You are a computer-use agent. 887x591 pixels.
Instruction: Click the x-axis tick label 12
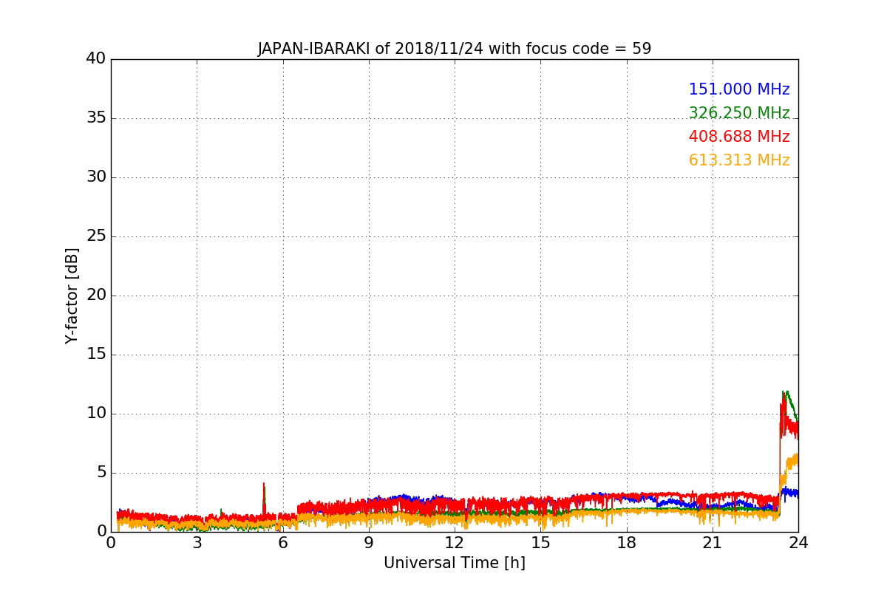tap(455, 543)
